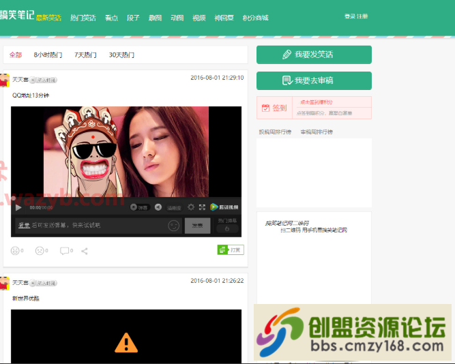Open 热门笑话 in the top navigation
Screen dimensions: 455x364
point(83,18)
